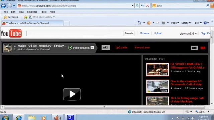
Task: Click the Home page icon
Action: [x=139, y=23]
